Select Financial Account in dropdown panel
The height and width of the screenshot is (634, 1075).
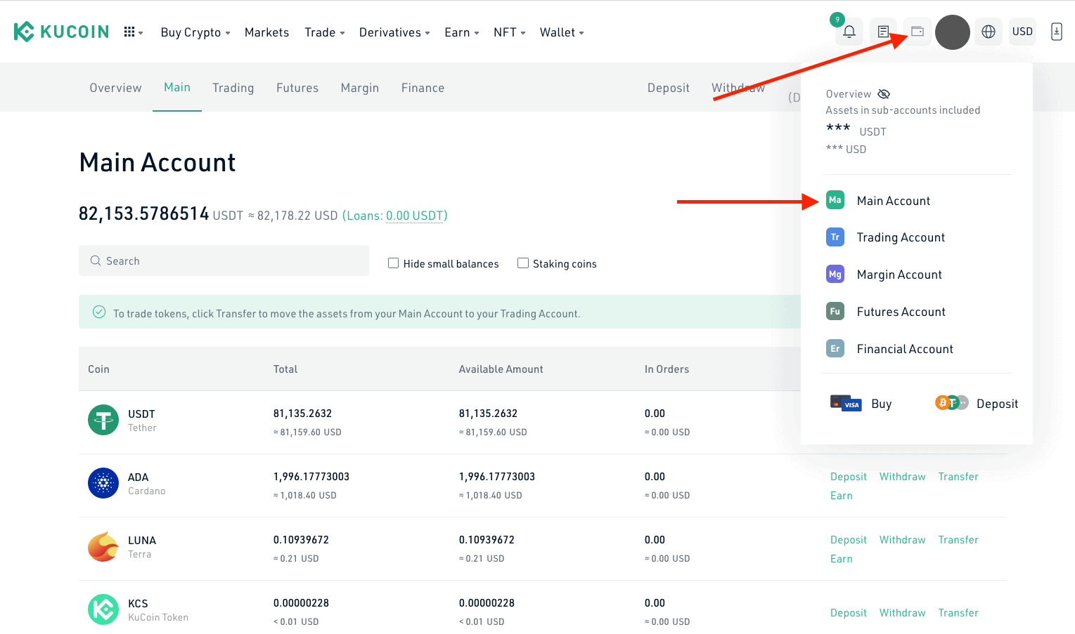point(905,349)
